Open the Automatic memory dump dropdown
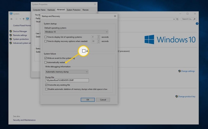The height and width of the screenshot is (129, 208). [x=67, y=72]
